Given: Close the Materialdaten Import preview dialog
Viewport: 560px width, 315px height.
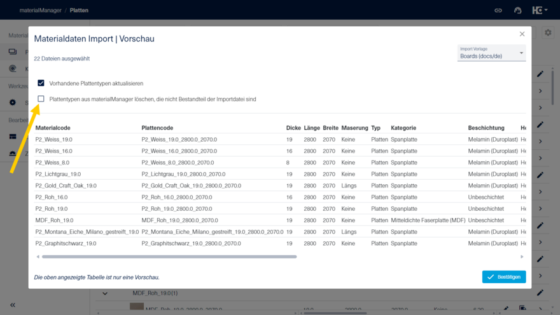Looking at the screenshot, I should coord(522,34).
